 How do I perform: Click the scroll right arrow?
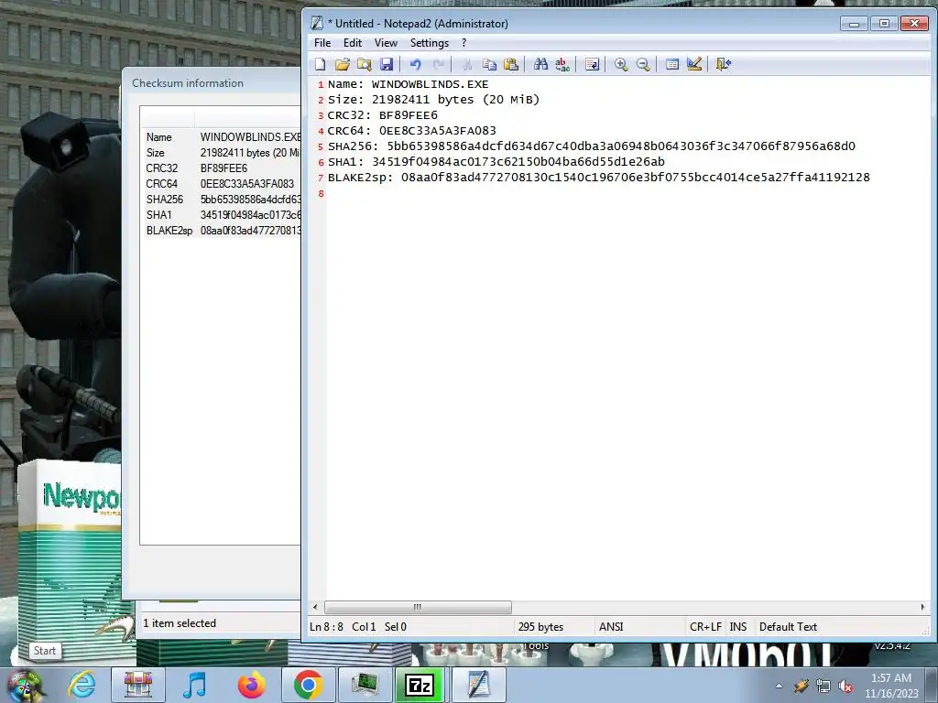click(922, 608)
